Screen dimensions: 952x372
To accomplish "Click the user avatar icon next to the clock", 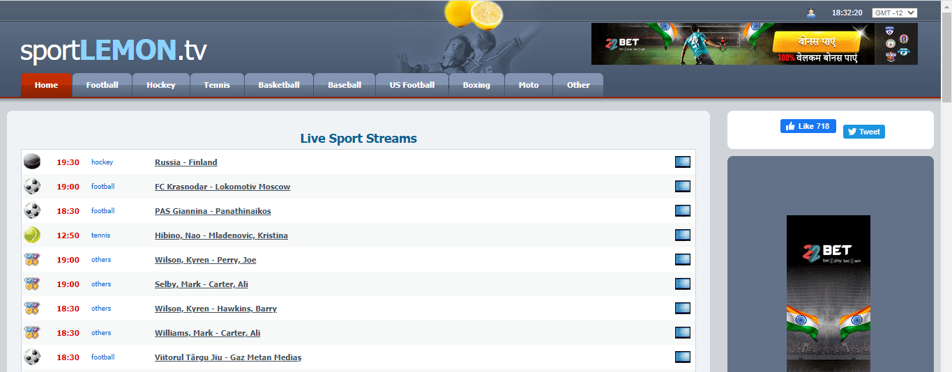I will click(811, 13).
